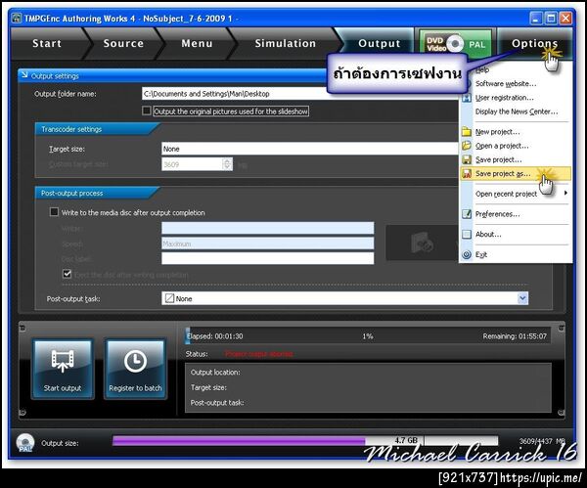Choose Exit from the Options menu

click(x=481, y=255)
